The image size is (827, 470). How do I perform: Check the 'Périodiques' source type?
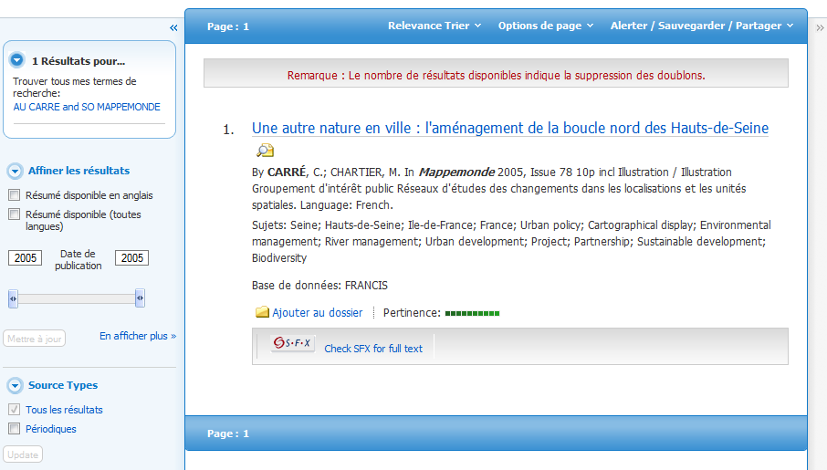click(15, 428)
